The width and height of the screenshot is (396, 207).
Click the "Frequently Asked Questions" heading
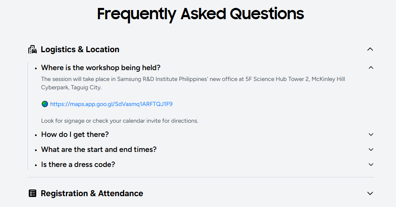point(201,14)
